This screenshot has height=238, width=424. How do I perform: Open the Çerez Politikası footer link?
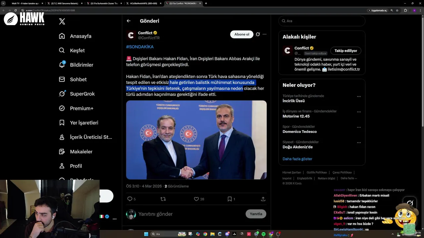click(x=342, y=173)
